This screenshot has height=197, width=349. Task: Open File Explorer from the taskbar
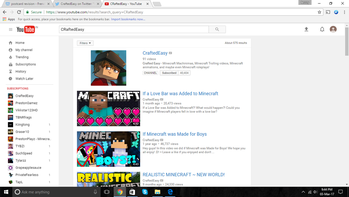[157, 192]
